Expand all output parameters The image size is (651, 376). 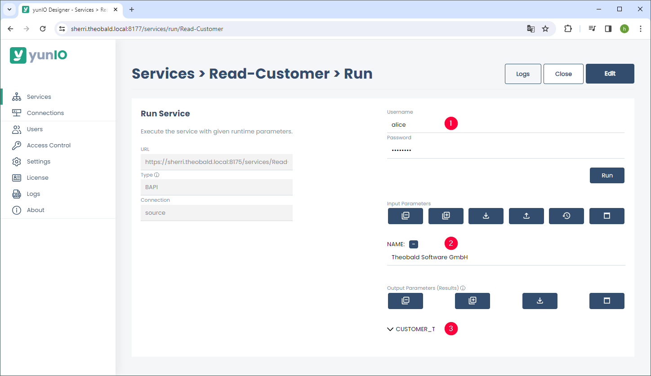(x=472, y=301)
